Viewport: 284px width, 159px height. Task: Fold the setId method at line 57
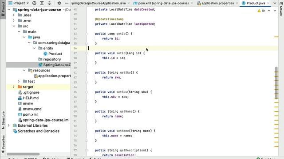click(87, 53)
